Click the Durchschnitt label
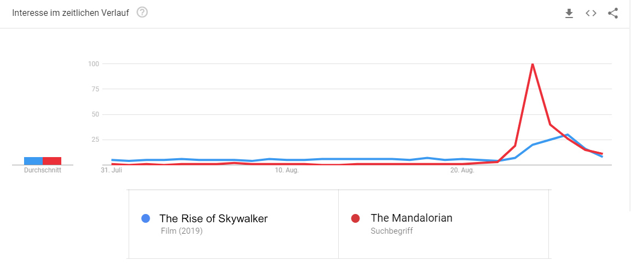631x266 pixels. click(43, 170)
